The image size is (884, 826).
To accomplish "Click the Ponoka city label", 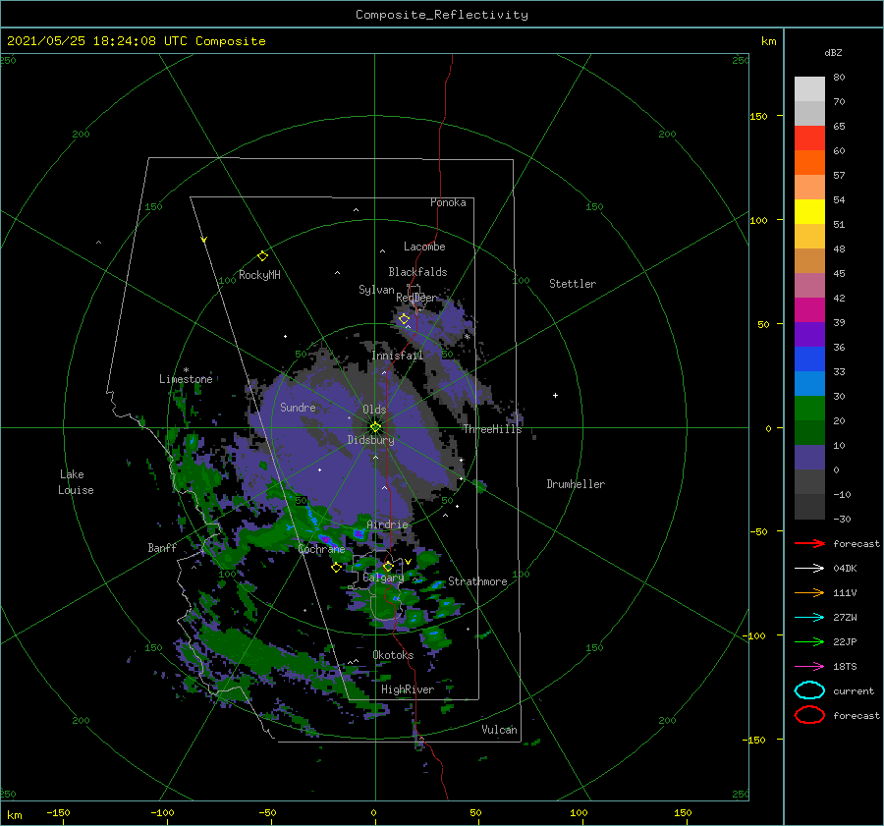I will point(448,202).
